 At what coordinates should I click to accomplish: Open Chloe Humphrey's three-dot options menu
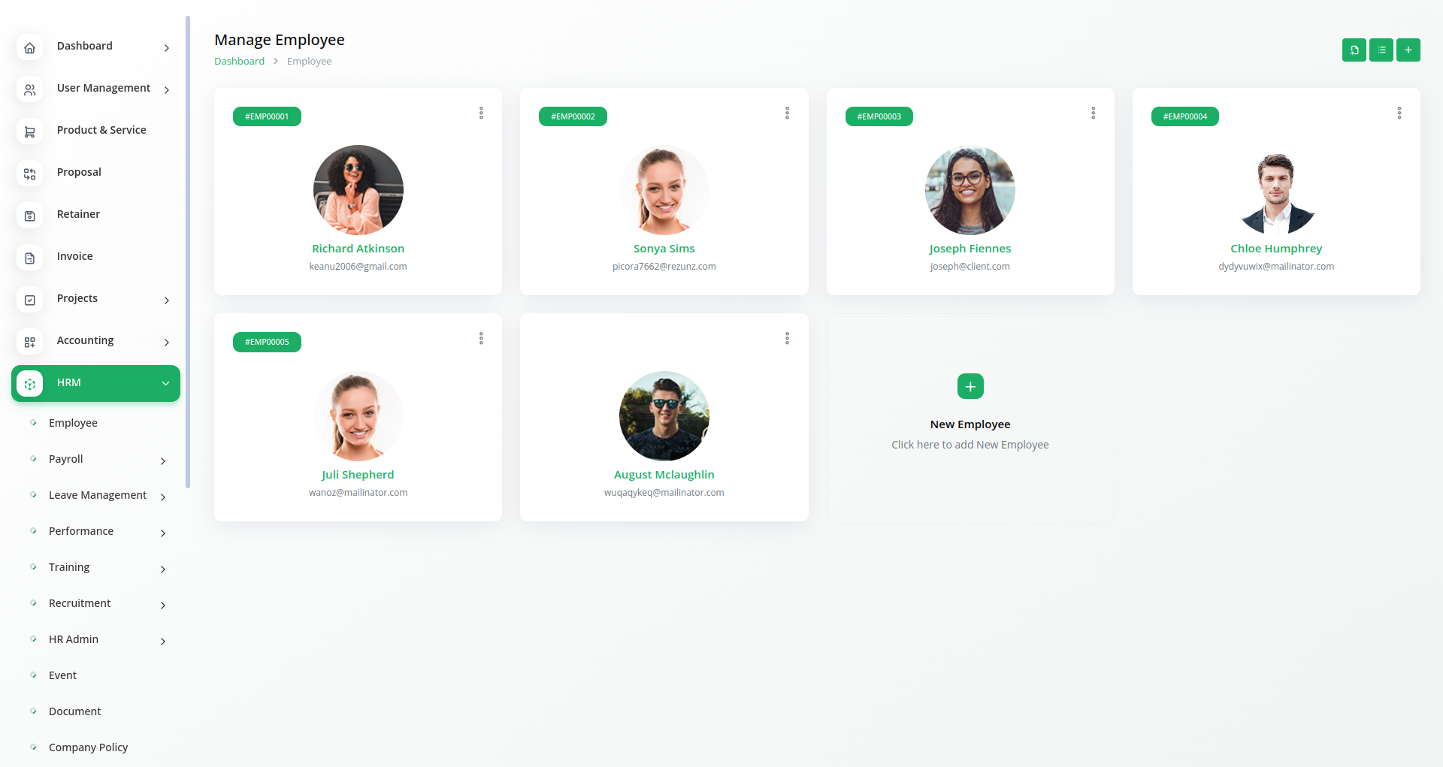pyautogui.click(x=1399, y=113)
